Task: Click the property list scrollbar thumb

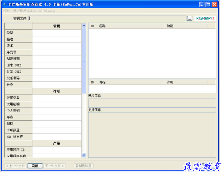Action: (x=84, y=61)
